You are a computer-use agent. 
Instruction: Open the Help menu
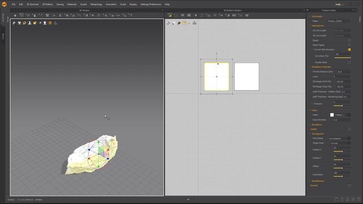(167, 5)
